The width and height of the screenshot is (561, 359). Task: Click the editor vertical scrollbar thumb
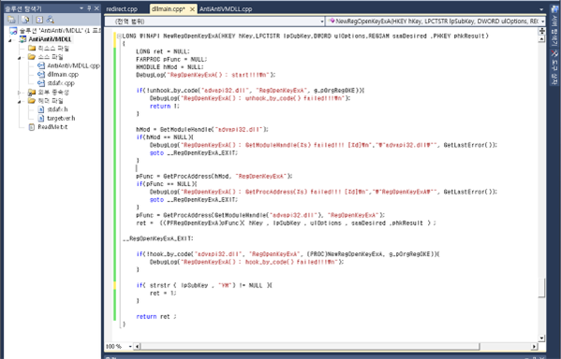tap(541, 288)
